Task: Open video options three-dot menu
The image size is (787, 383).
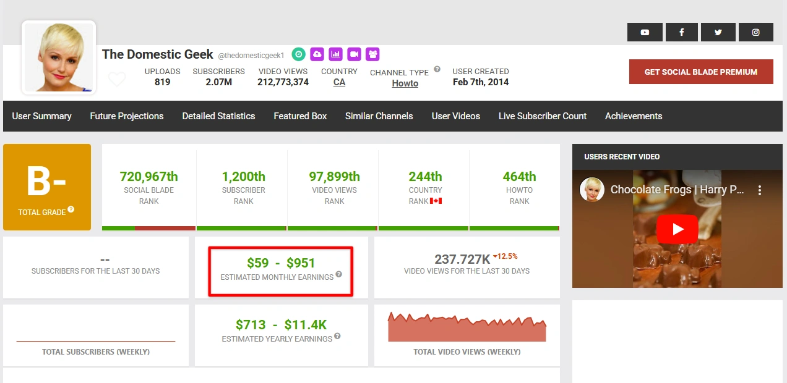Action: click(x=760, y=190)
